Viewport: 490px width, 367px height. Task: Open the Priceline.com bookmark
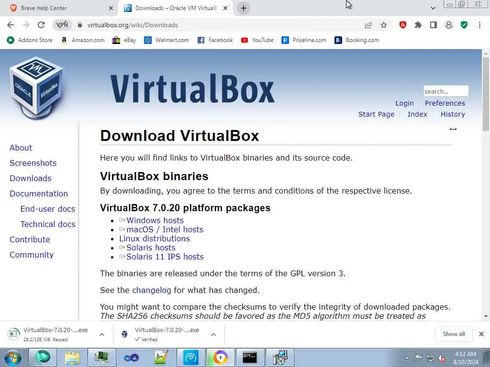304,40
